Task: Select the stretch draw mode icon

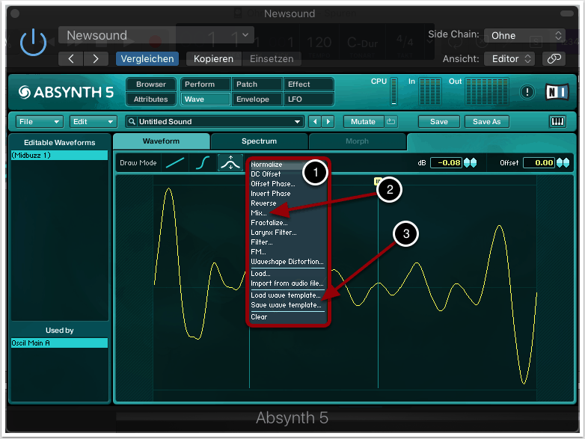Action: [230, 162]
